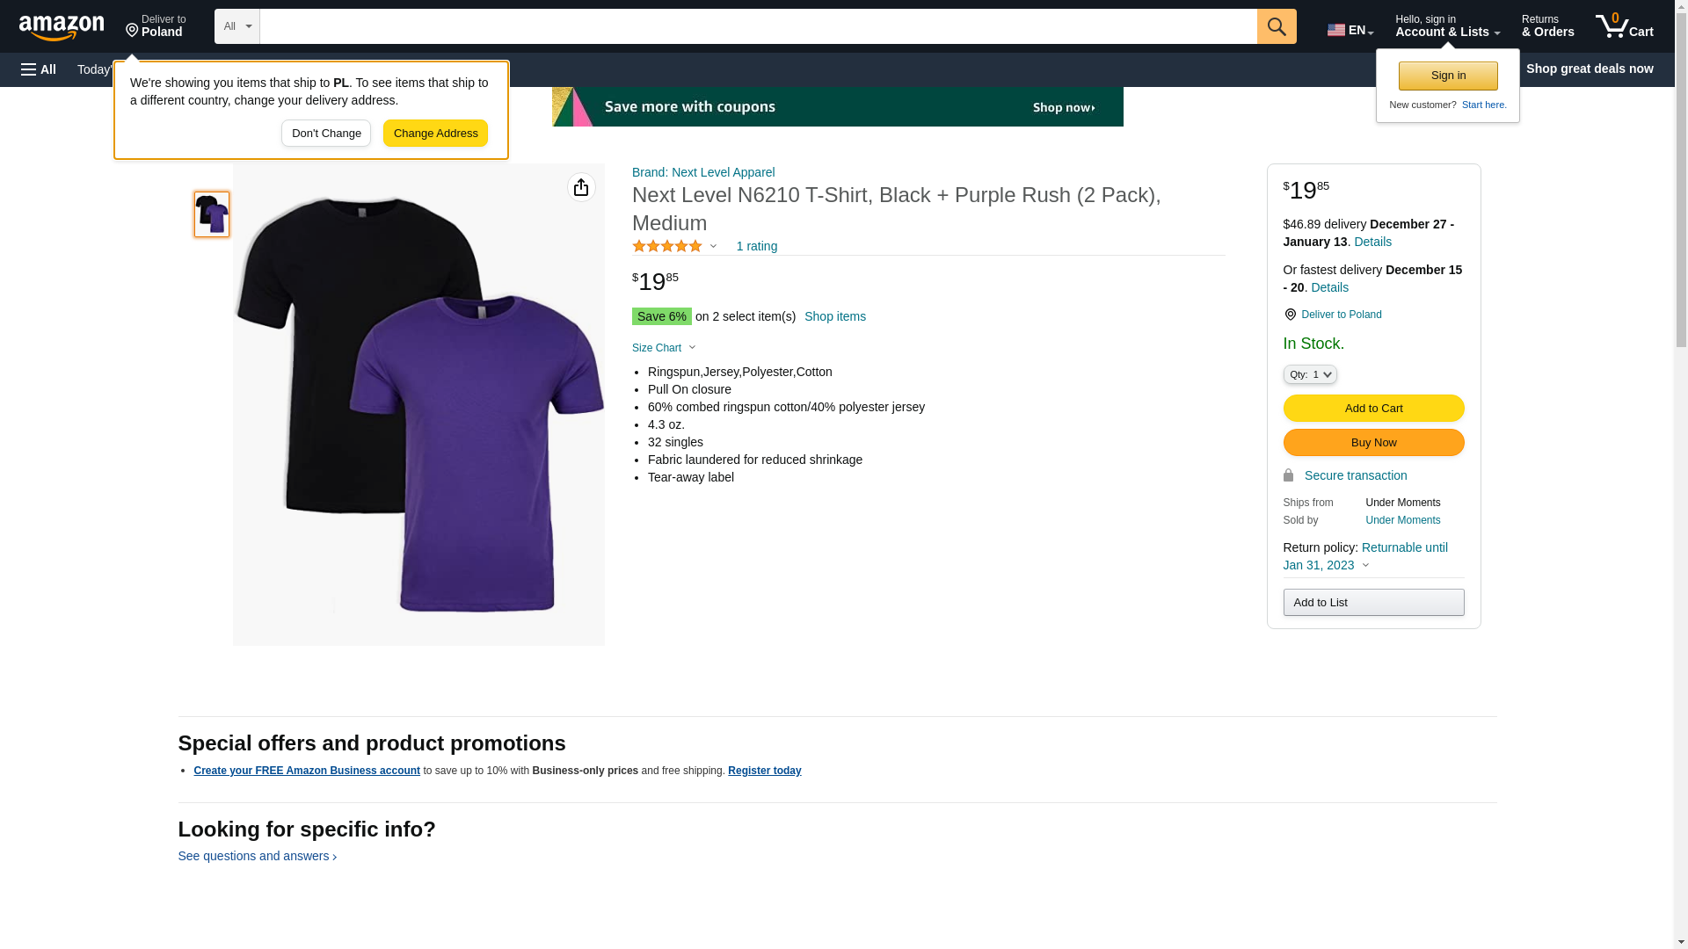Click into the search input field

click(x=758, y=26)
